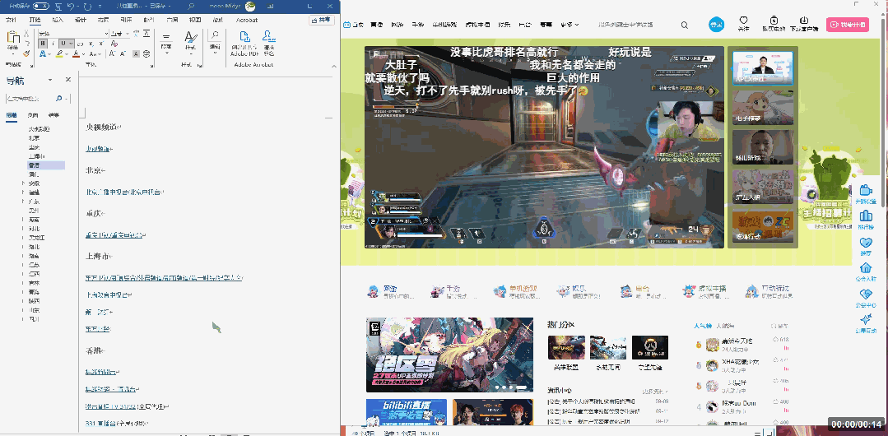Toggle strikethrough formatting
The width and height of the screenshot is (888, 436).
pyautogui.click(x=81, y=44)
